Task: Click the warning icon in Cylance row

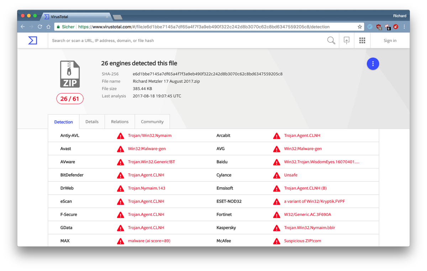Action: click(276, 175)
